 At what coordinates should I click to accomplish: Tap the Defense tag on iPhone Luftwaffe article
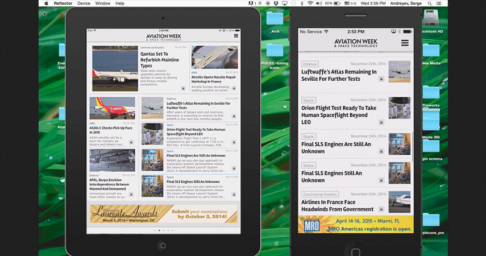(310, 64)
